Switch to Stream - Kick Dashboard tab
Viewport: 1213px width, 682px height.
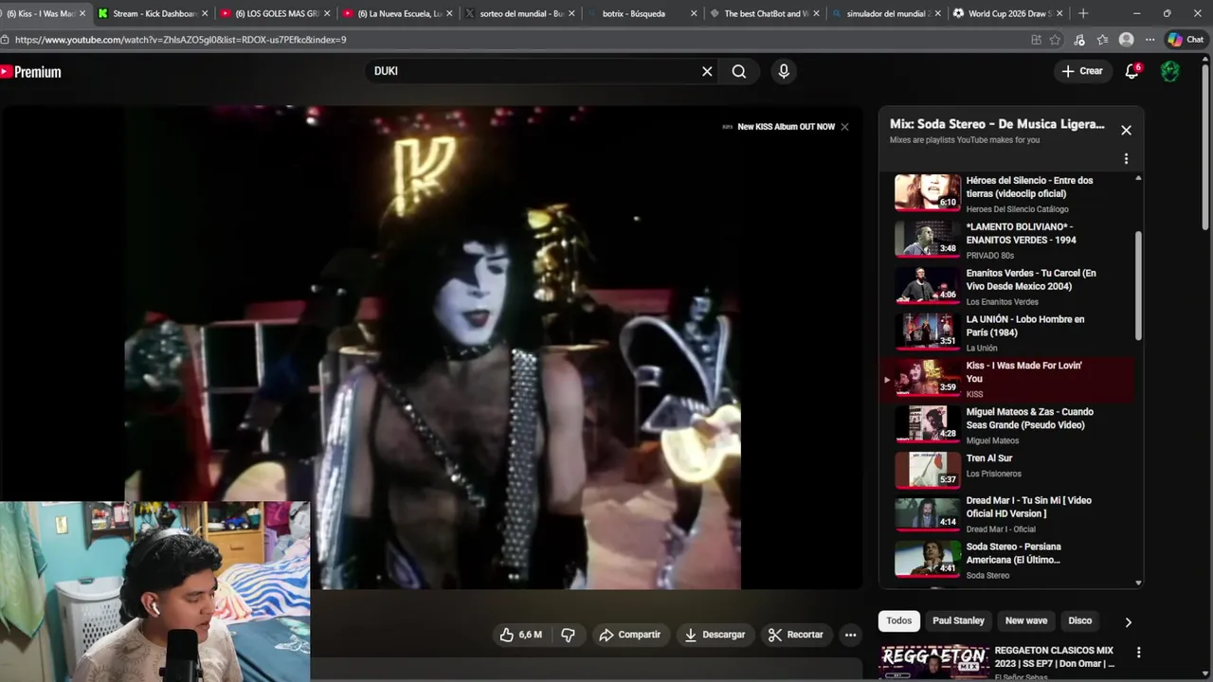pos(150,13)
